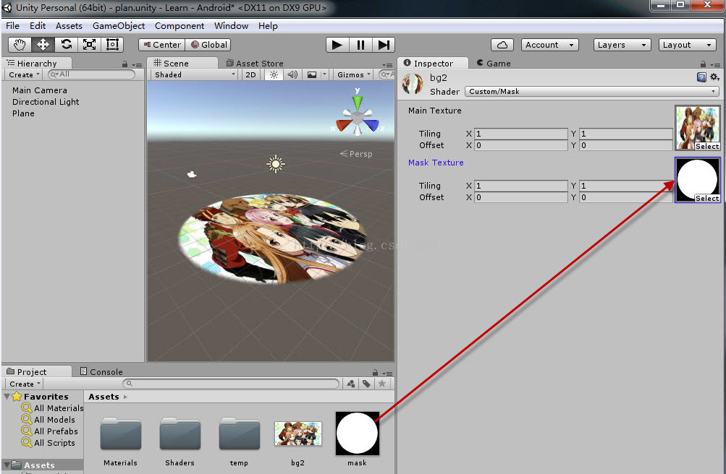The width and height of the screenshot is (726, 474).
Task: Toggle Inspector panel lock
Action: click(x=703, y=64)
